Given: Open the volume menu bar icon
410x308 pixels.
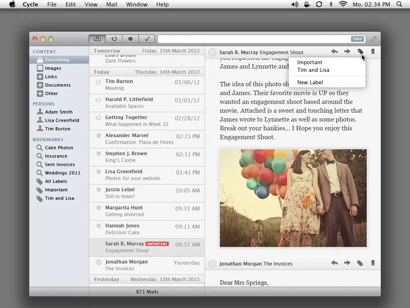Looking at the screenshot, I should [295, 4].
